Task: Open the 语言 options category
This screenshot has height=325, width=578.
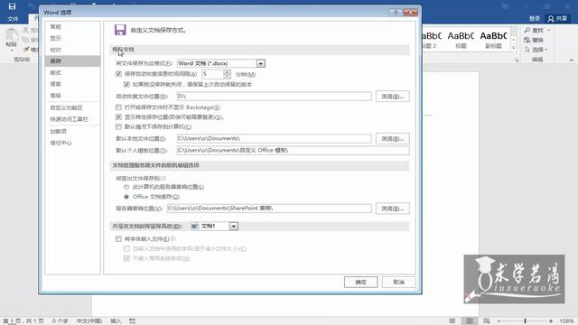Action: click(72, 84)
